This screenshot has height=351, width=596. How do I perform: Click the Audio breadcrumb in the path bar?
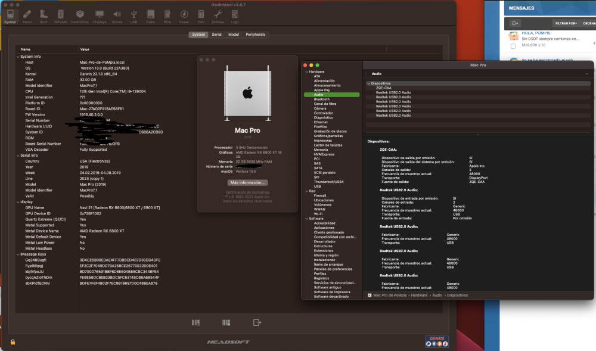tap(437, 295)
